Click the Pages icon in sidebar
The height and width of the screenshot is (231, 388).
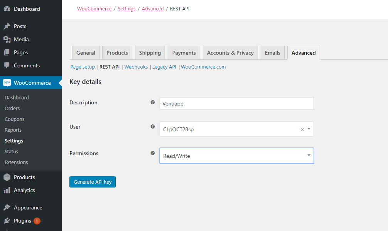pos(7,52)
